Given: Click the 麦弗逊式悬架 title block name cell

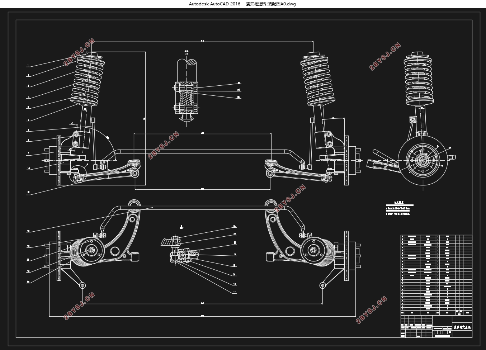Looking at the screenshot, I should point(462,327).
